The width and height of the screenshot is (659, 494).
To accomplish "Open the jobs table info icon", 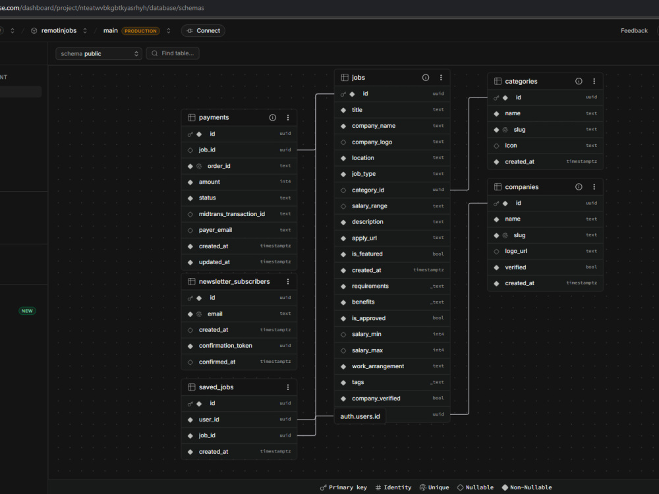I will [425, 77].
